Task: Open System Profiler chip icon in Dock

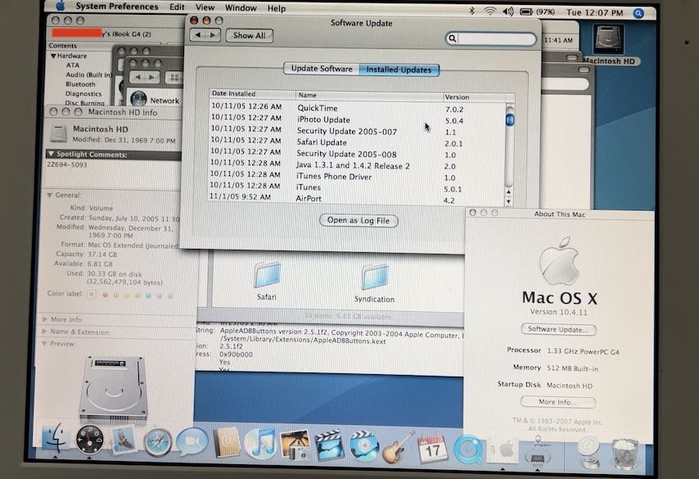Action: [x=538, y=452]
